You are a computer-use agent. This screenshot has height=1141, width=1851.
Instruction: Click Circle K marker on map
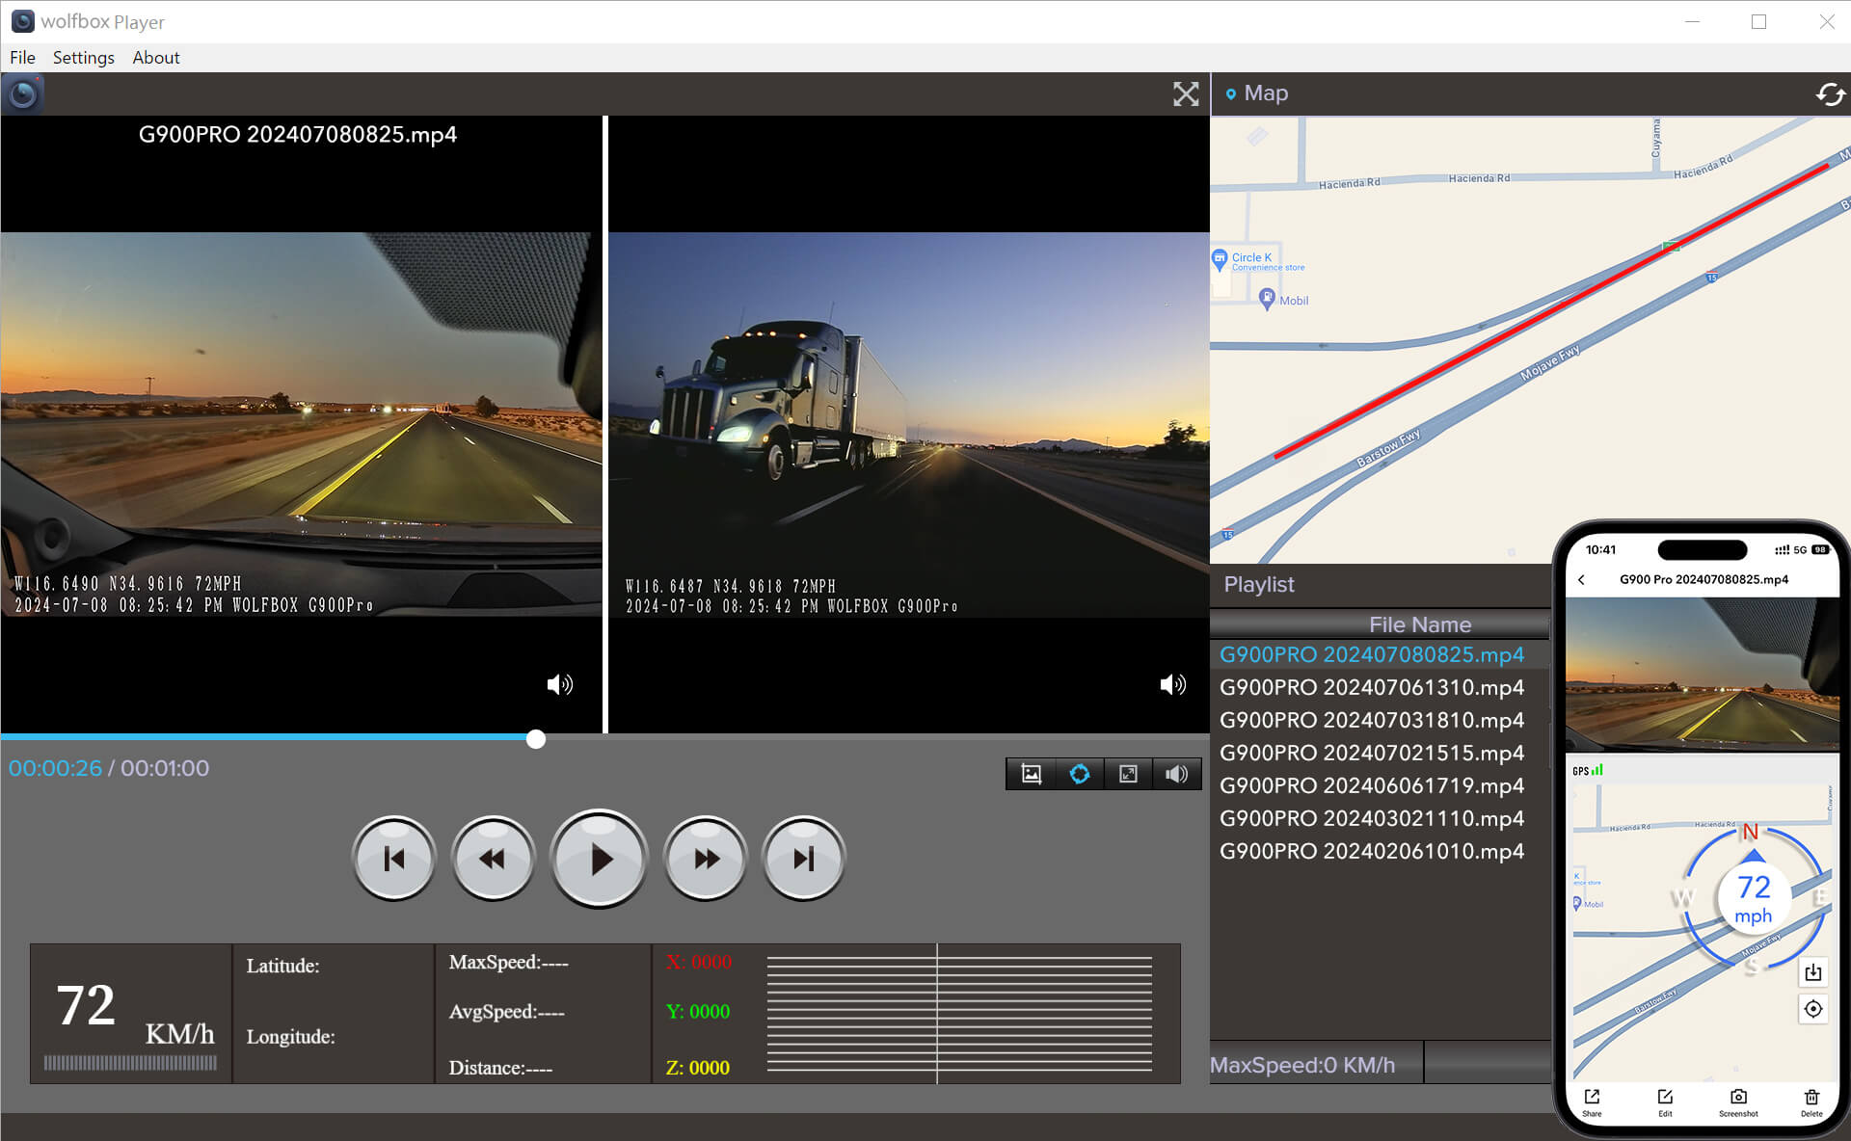1220,258
